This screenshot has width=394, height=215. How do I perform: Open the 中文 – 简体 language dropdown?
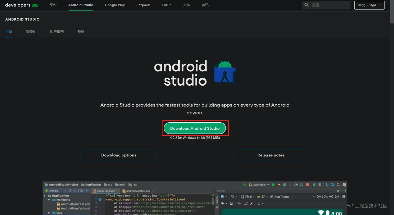point(369,5)
